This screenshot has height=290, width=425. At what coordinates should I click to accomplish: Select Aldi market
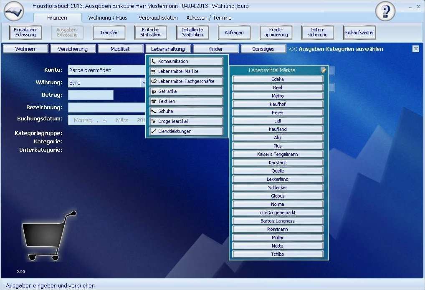click(x=278, y=137)
